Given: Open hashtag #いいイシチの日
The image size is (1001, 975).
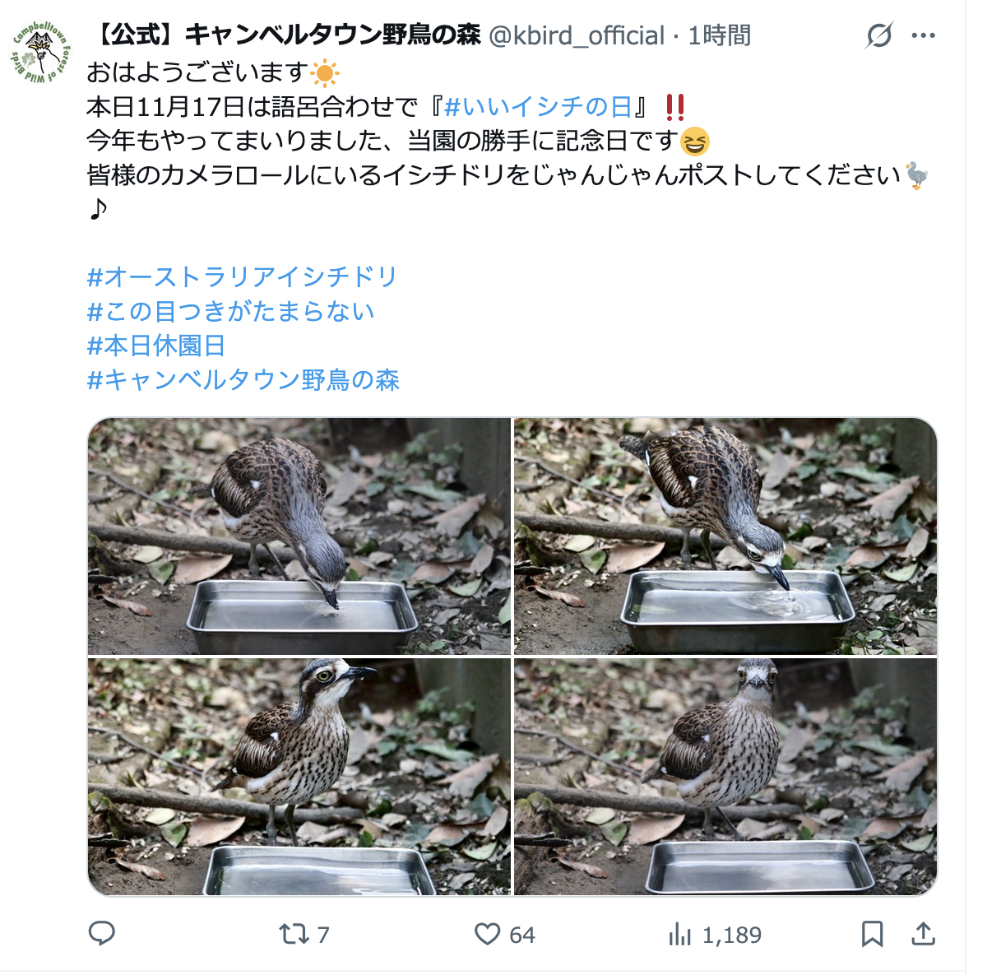Looking at the screenshot, I should (x=538, y=107).
